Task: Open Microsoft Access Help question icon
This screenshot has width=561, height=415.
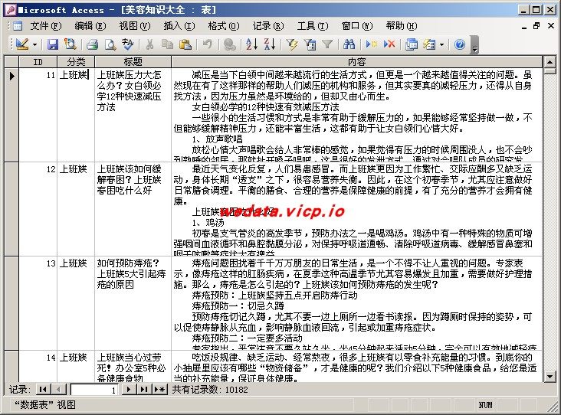Action: tap(460, 44)
